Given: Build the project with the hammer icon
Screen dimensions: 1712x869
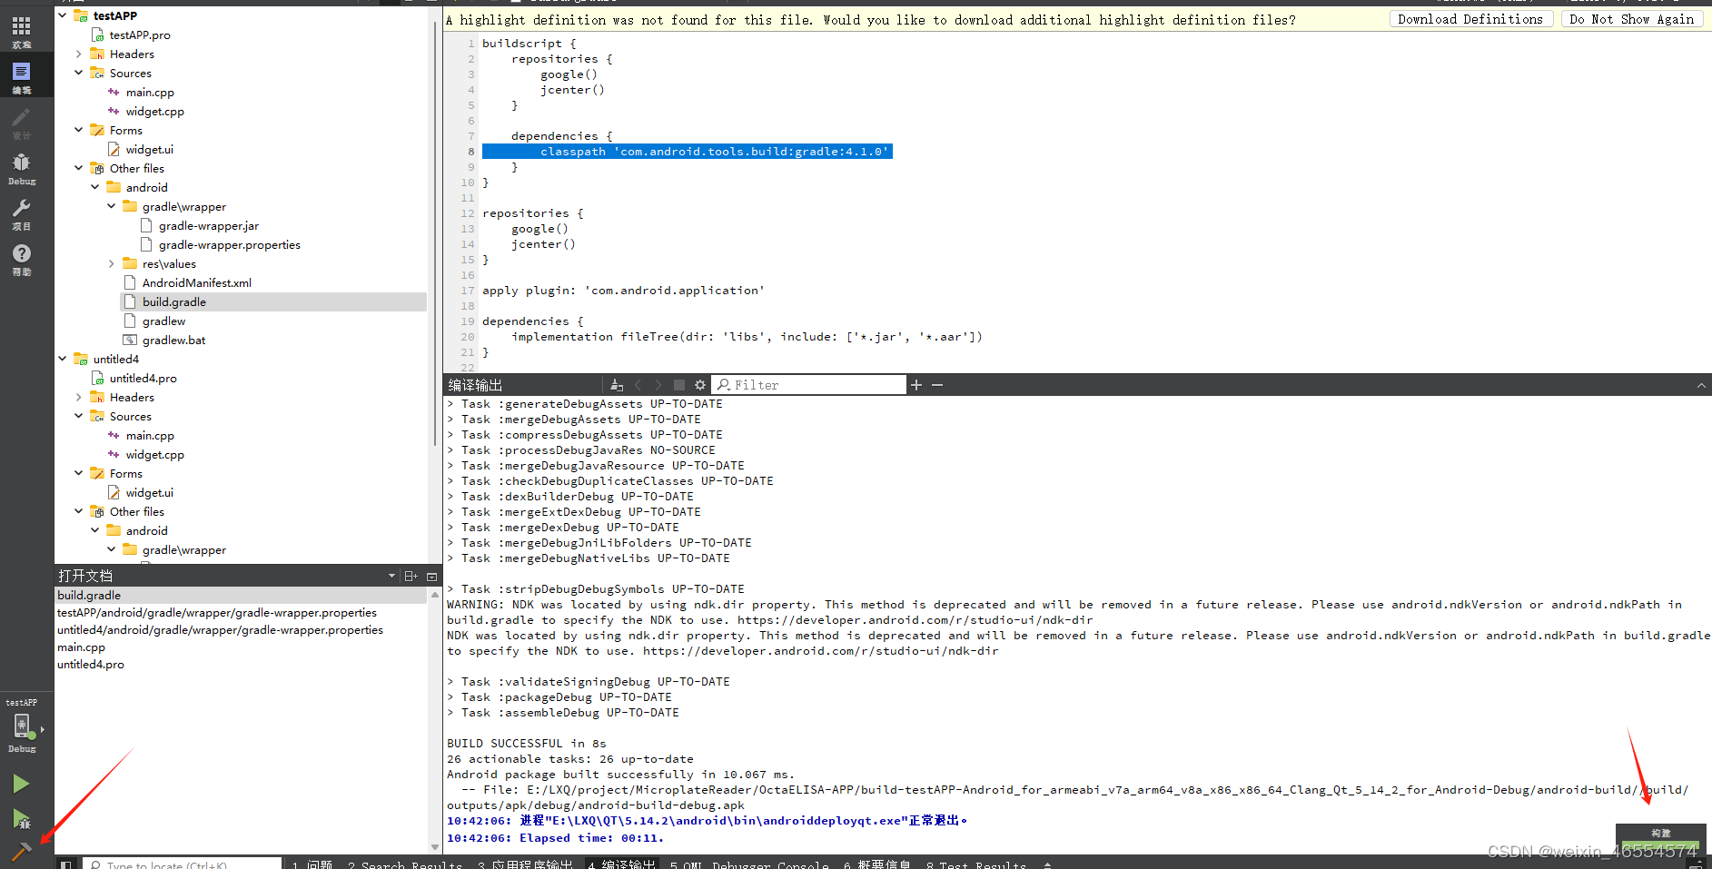Looking at the screenshot, I should [x=22, y=852].
